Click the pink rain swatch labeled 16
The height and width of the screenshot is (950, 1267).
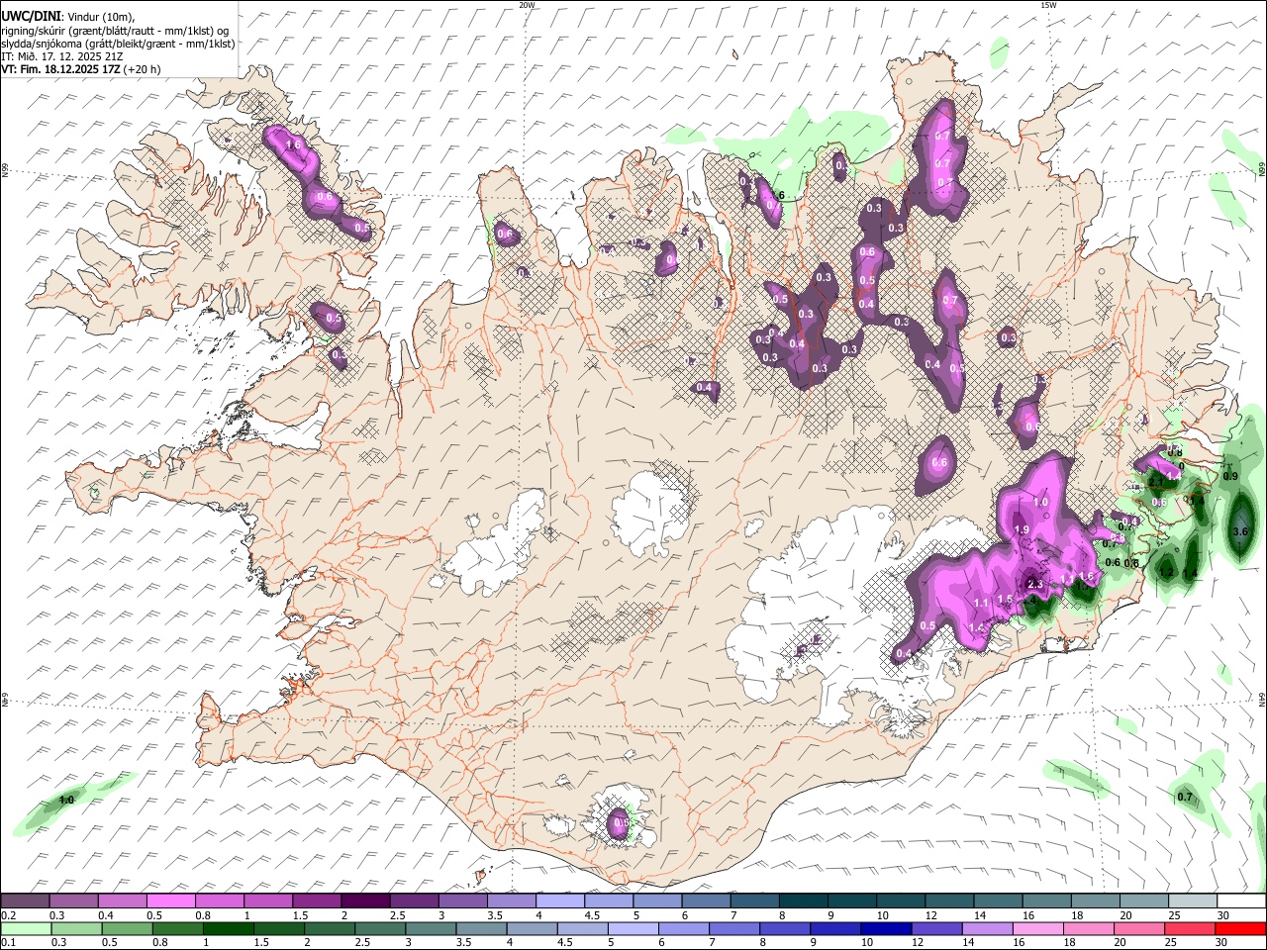point(1039,928)
